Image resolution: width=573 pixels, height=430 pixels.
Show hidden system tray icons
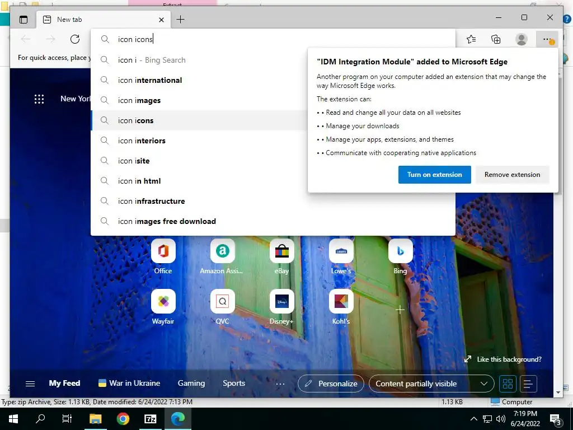point(473,419)
